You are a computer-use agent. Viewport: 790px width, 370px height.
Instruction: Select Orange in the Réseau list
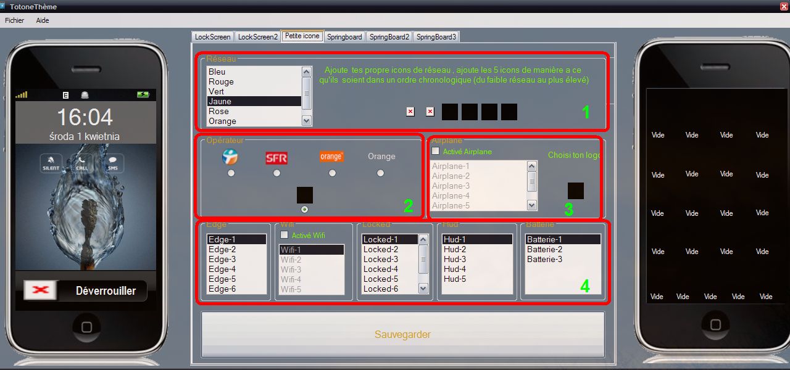point(254,121)
